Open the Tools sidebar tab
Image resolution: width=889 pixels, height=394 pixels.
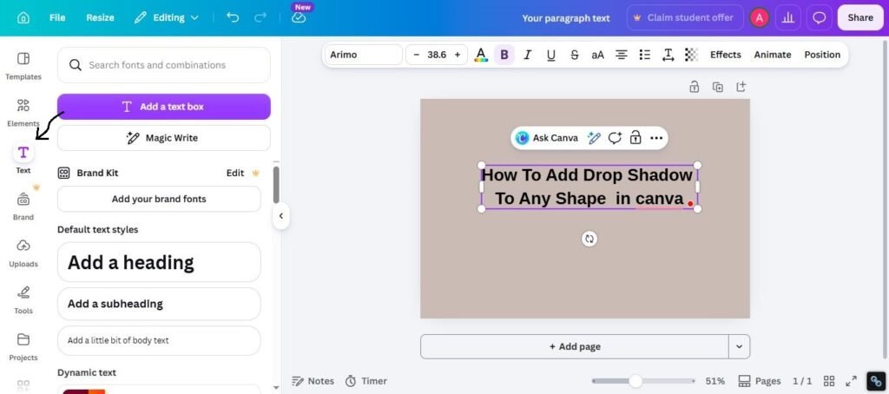click(x=23, y=300)
